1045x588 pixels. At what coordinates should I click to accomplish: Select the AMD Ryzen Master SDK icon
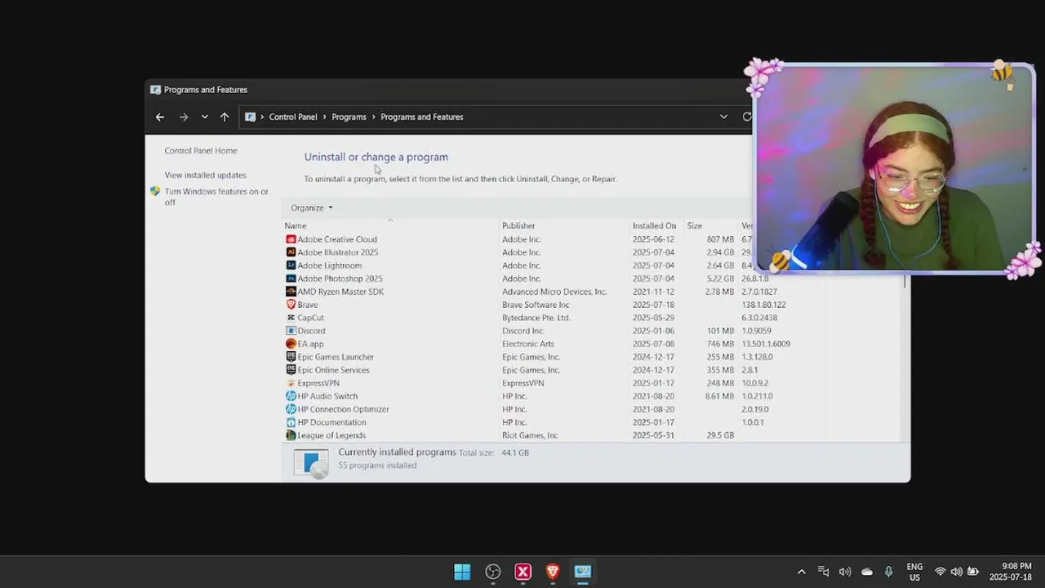[x=291, y=292]
